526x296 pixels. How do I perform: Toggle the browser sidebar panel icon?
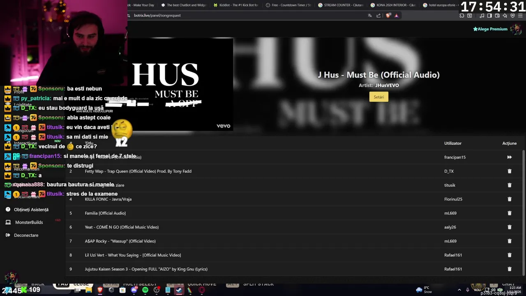point(489,16)
